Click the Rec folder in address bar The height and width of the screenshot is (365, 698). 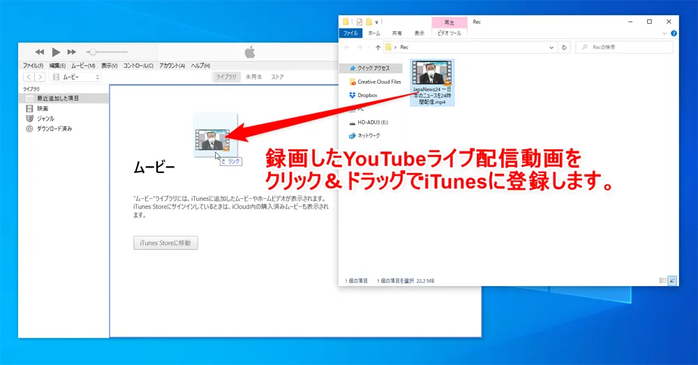pyautogui.click(x=404, y=47)
